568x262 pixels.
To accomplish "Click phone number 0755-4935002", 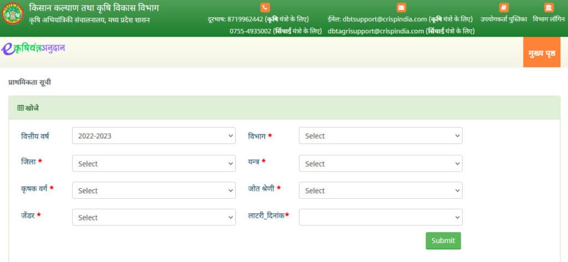I will point(250,32).
